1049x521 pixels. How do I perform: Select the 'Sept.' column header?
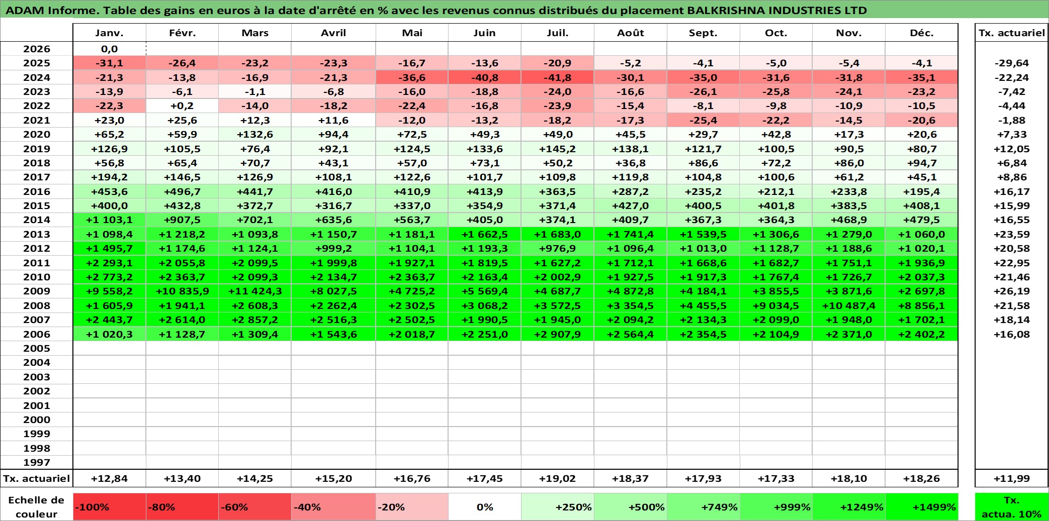(x=704, y=33)
